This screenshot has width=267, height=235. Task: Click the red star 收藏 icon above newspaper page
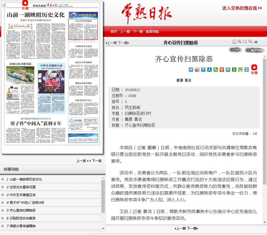pos(25,5)
